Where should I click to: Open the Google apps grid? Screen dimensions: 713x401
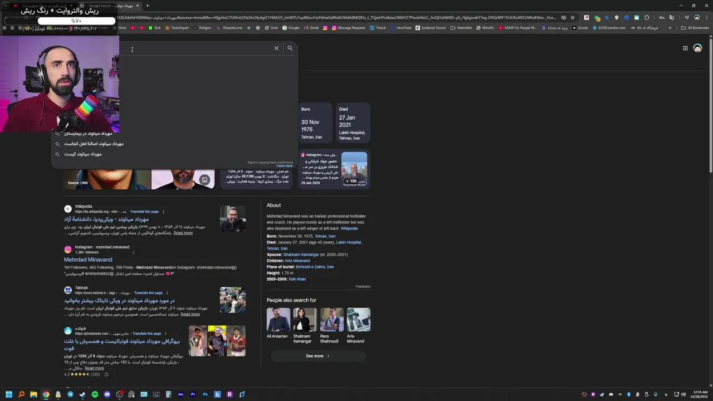pos(685,48)
